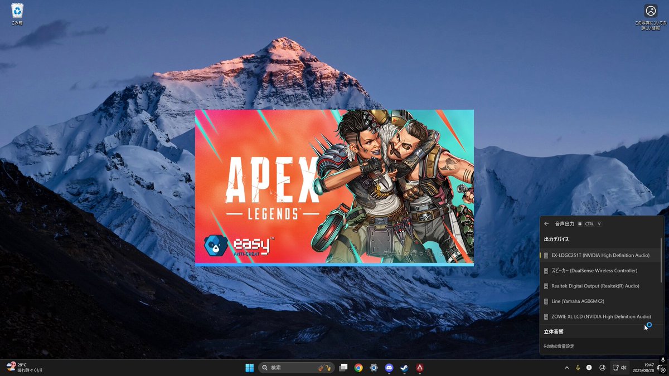Open Steam from the taskbar
Screen dimensions: 669x376
pos(404,368)
